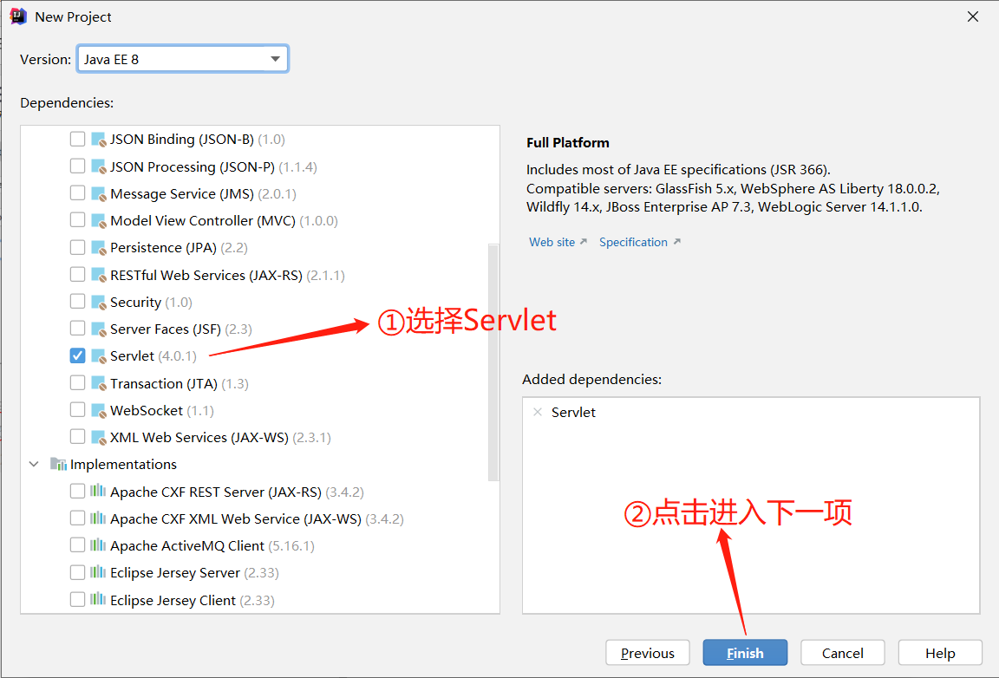Screen dimensions: 999x678
Task: Click the XML Web Services icon
Action: (98, 437)
